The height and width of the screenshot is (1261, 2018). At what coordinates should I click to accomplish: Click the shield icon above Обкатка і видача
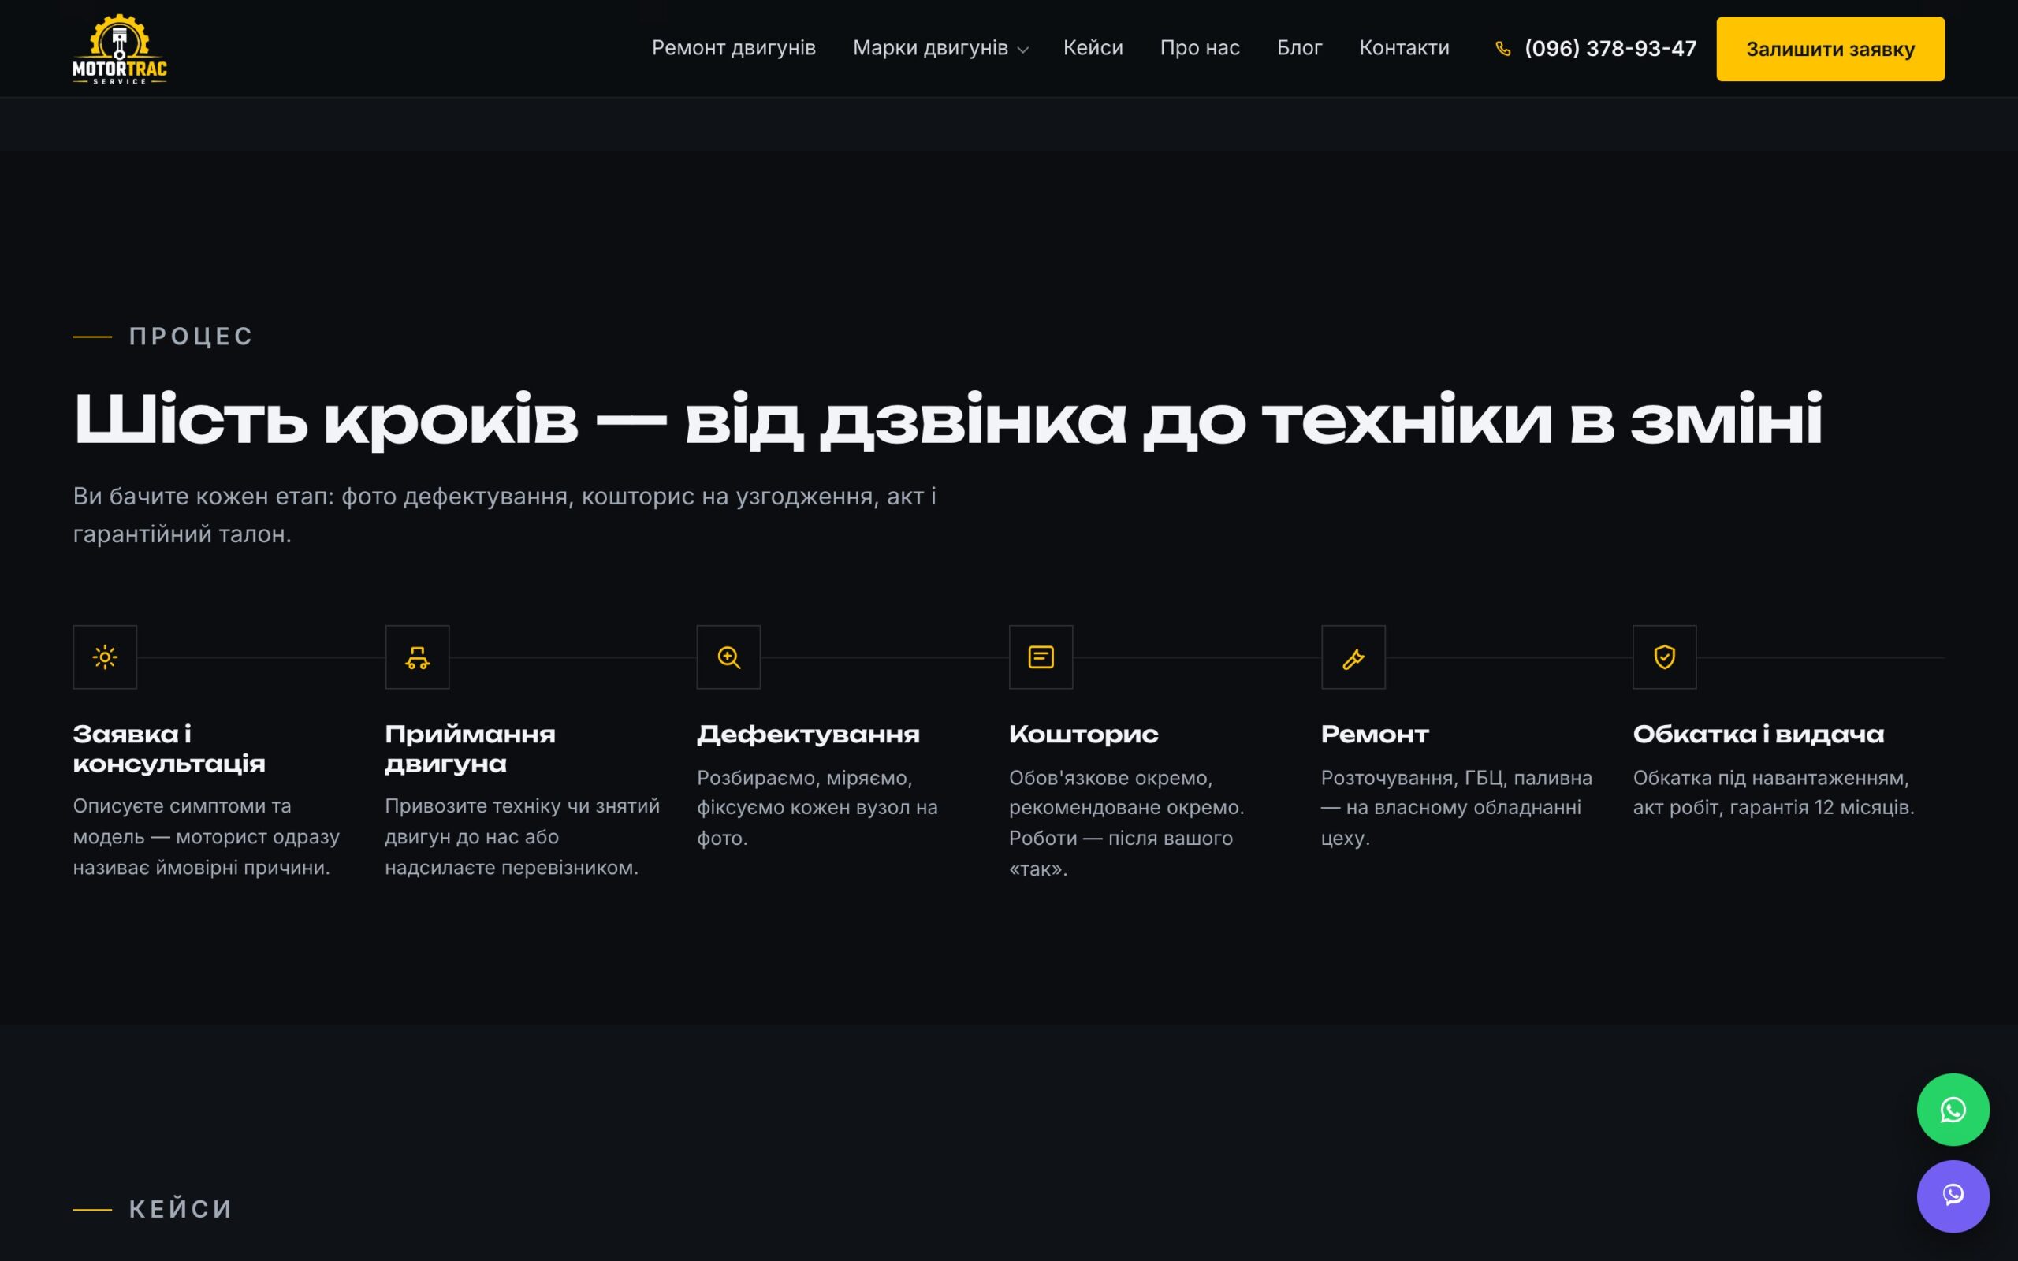point(1664,657)
